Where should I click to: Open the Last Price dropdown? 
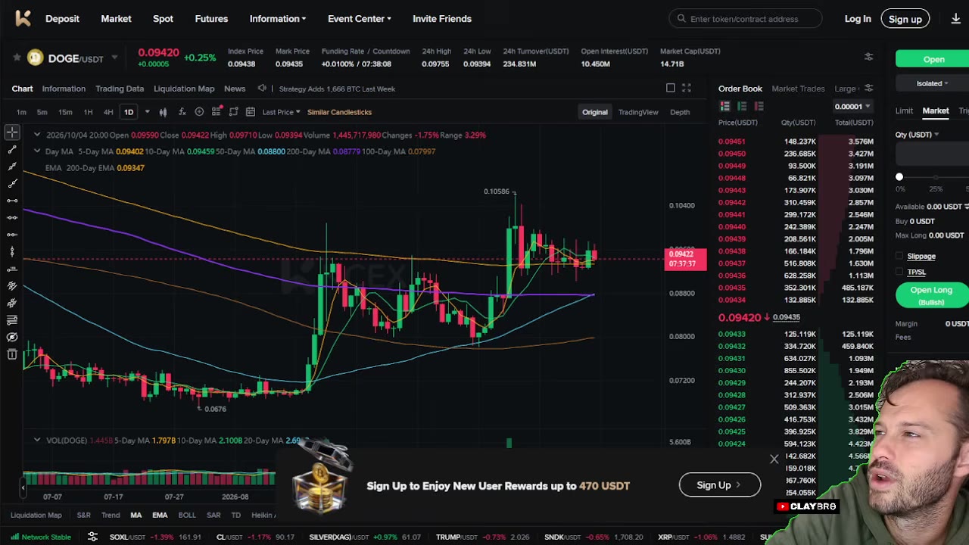[x=281, y=112]
